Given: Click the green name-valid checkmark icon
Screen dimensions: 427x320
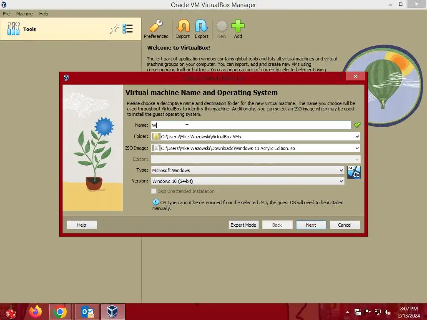Looking at the screenshot, I should (357, 125).
